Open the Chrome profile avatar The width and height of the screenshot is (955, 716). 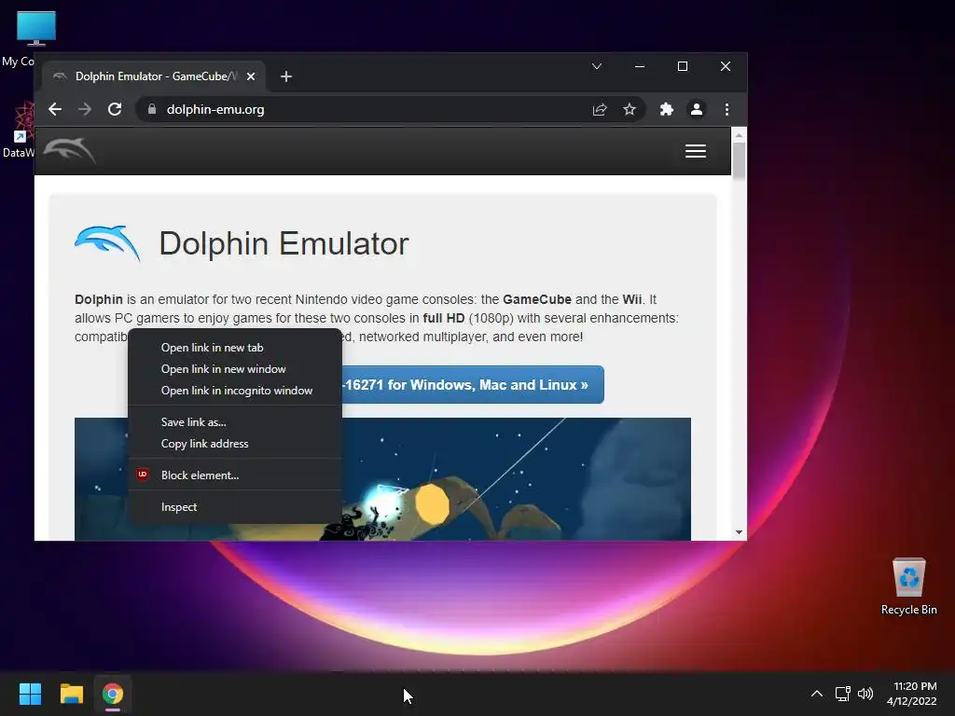pyautogui.click(x=696, y=109)
